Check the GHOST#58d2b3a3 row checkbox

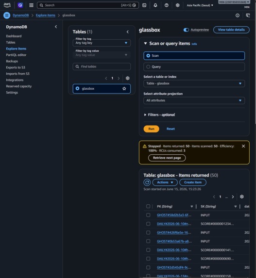tap(148, 215)
